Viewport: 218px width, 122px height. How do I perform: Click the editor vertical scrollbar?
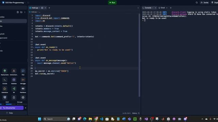pyautogui.click(x=139, y=55)
